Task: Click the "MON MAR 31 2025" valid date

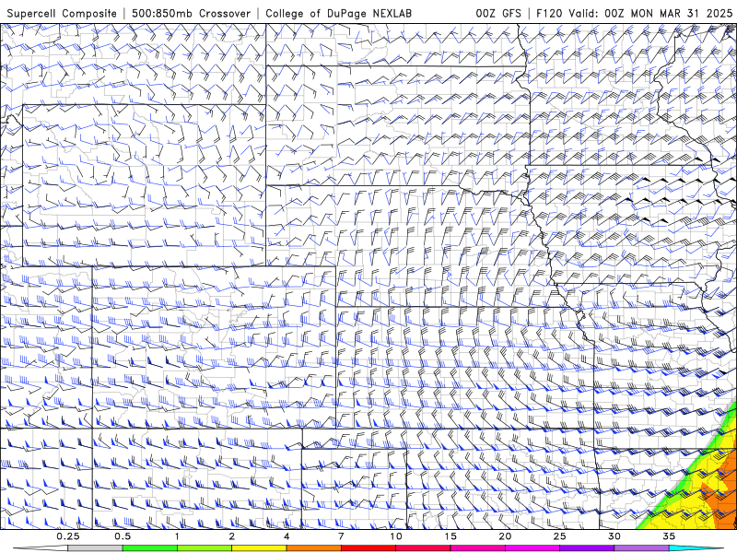Action: click(681, 13)
